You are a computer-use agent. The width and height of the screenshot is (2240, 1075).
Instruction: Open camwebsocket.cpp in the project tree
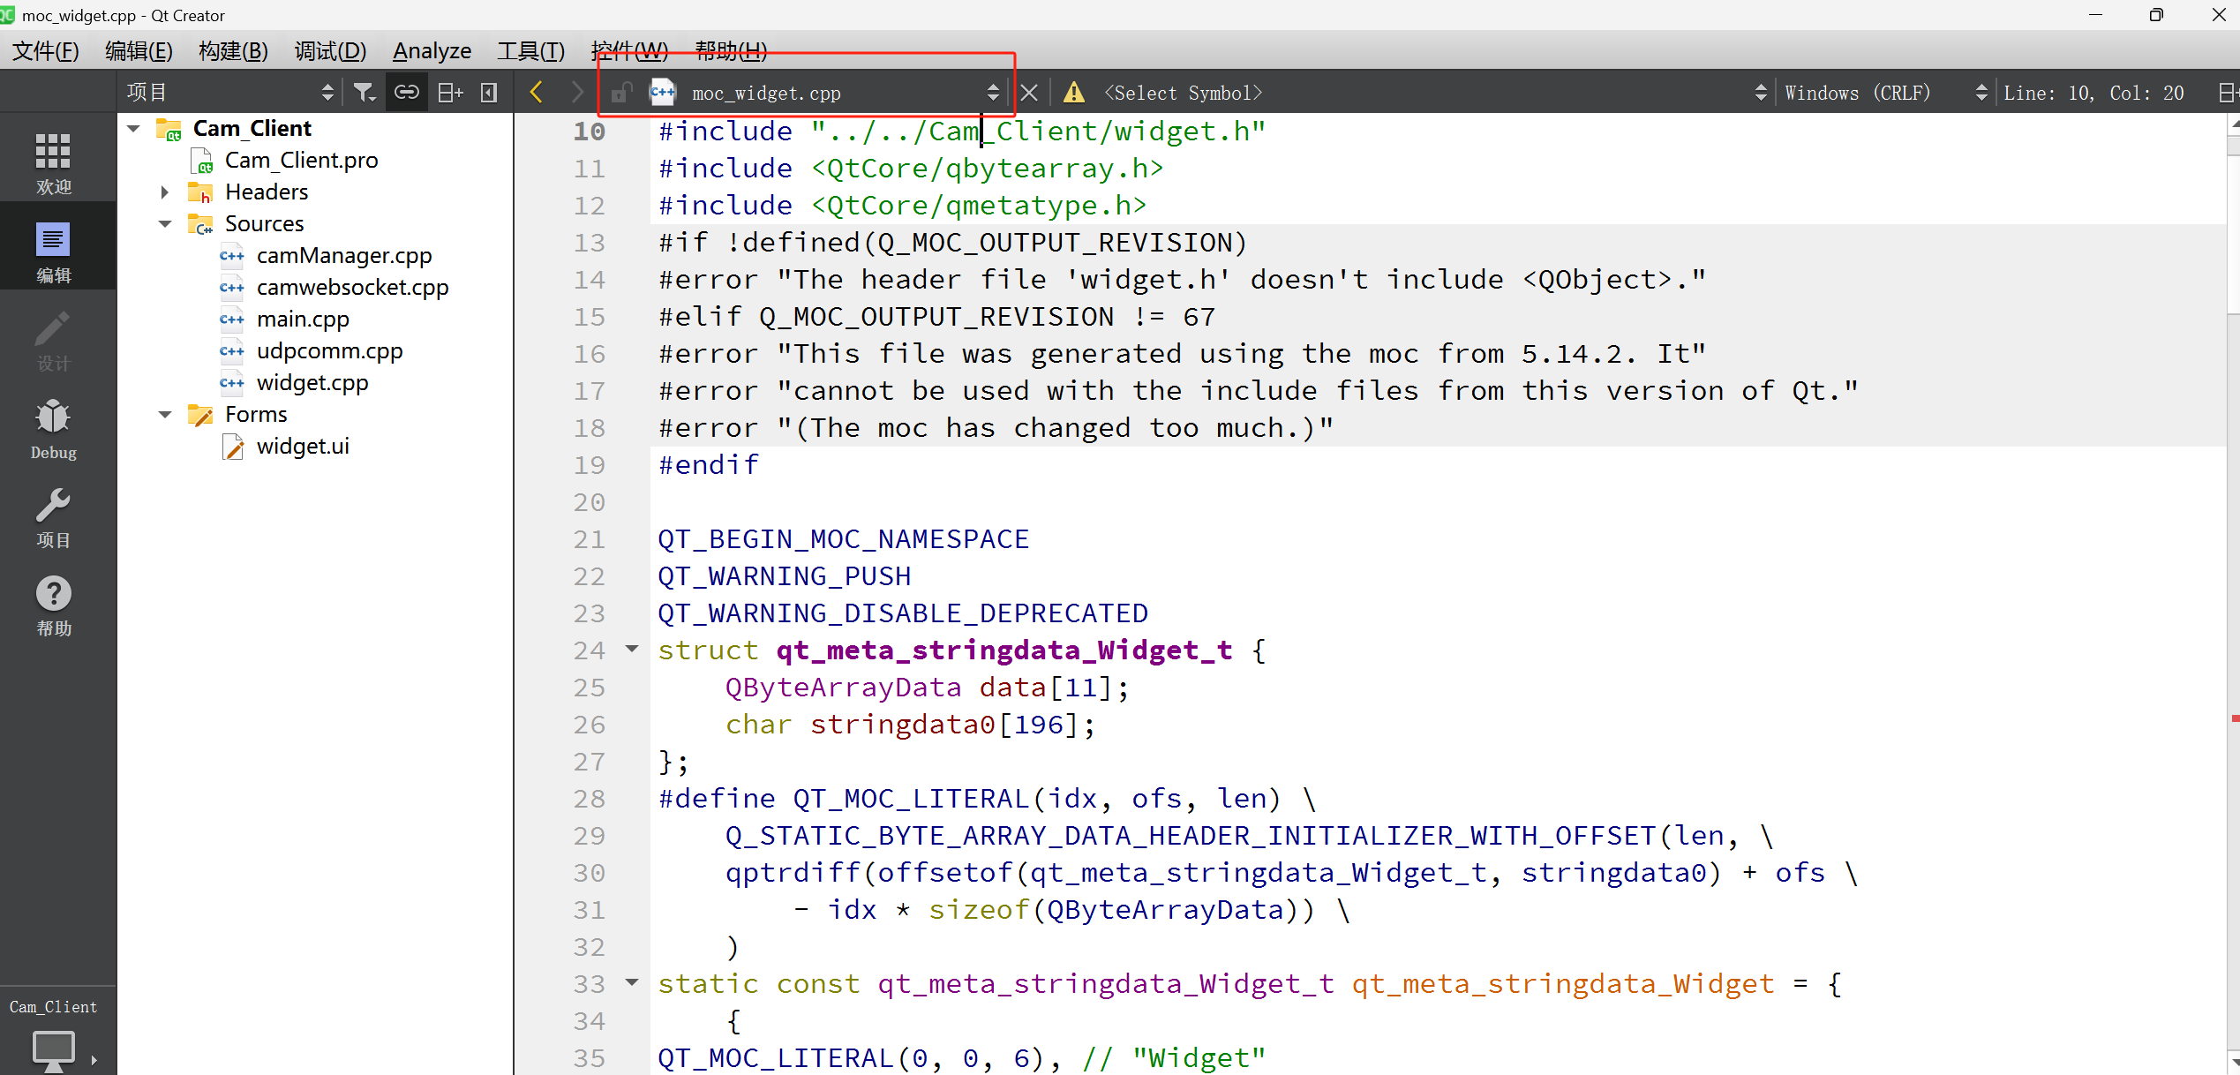[352, 288]
